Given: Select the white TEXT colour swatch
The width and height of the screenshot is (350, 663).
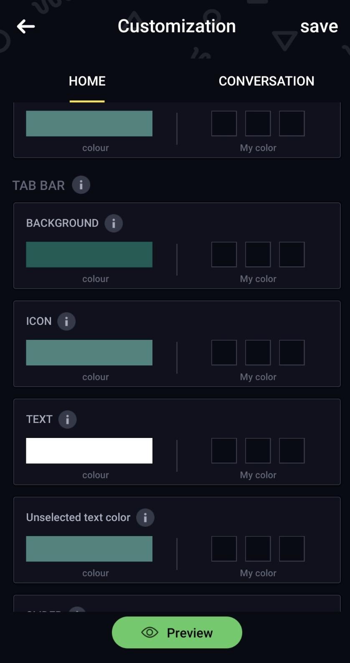Looking at the screenshot, I should pos(89,450).
